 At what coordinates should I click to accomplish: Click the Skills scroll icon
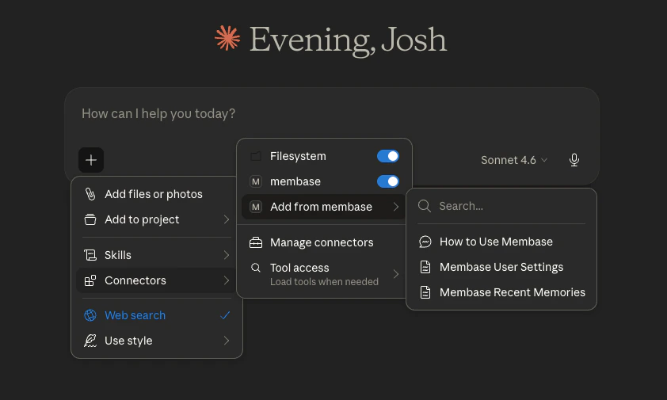tap(90, 255)
